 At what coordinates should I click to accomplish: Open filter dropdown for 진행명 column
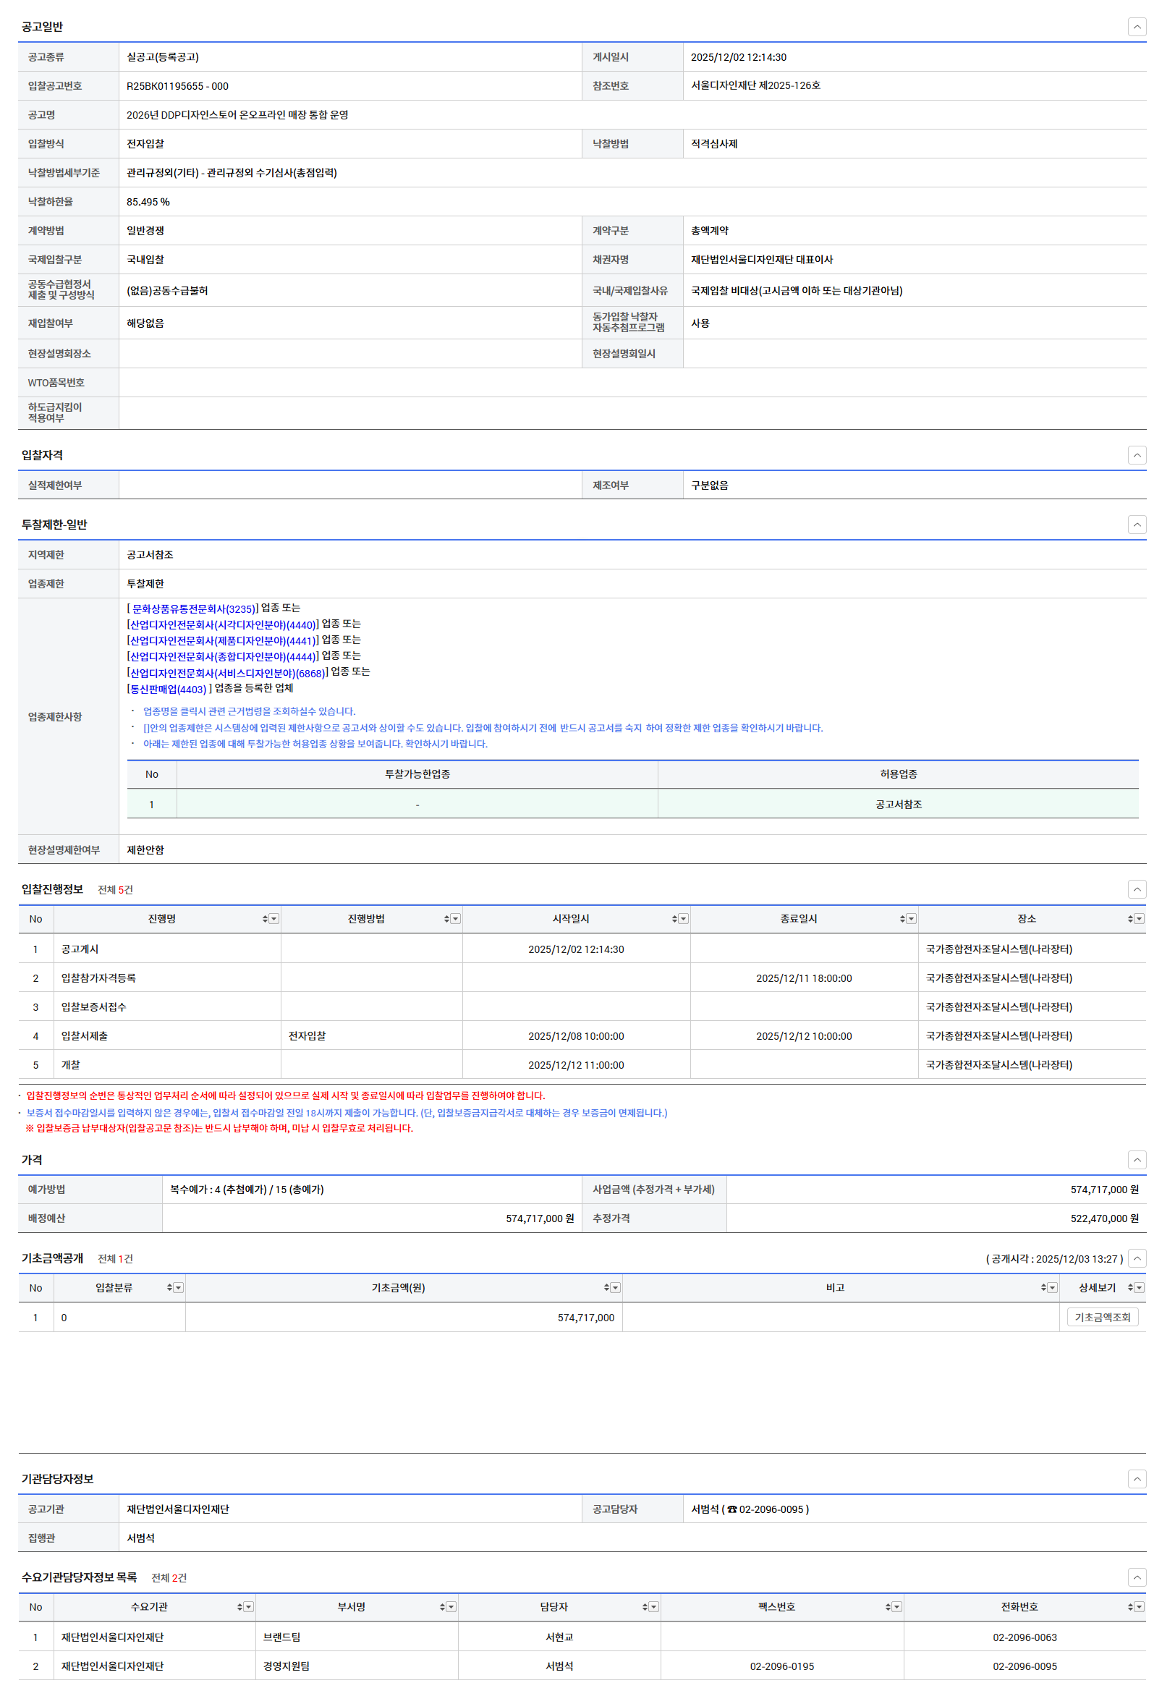click(x=273, y=920)
